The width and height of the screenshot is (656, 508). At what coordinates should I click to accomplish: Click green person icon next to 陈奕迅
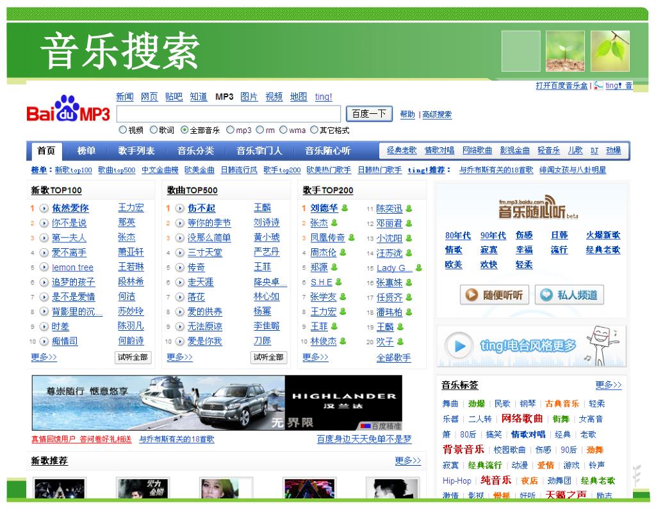coord(409,209)
